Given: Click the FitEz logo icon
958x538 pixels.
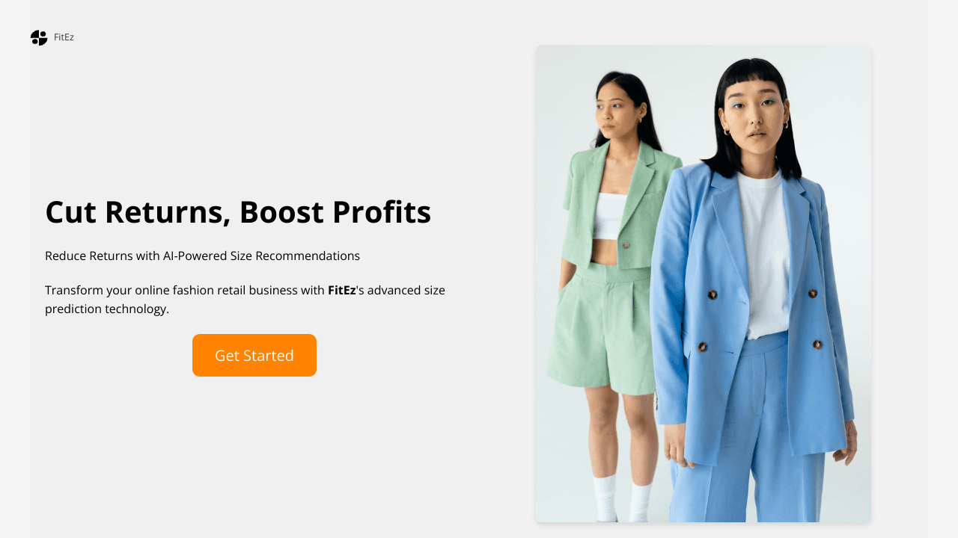Looking at the screenshot, I should point(39,37).
